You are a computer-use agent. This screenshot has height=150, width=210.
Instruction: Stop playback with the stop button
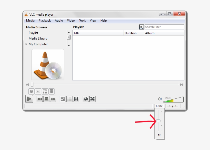46,99
